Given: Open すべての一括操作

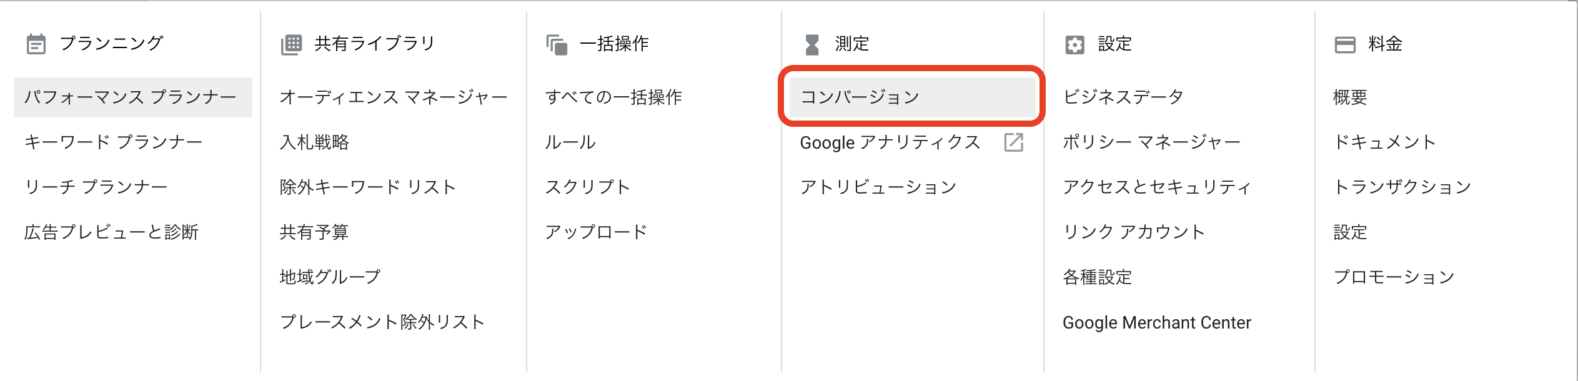Looking at the screenshot, I should [613, 97].
